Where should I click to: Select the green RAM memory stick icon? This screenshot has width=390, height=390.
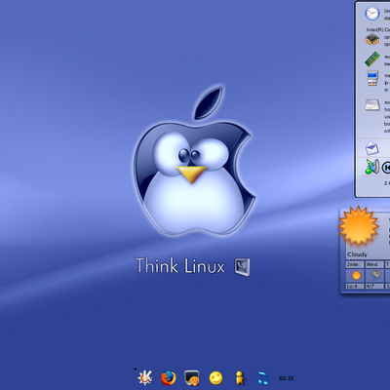[x=372, y=59]
